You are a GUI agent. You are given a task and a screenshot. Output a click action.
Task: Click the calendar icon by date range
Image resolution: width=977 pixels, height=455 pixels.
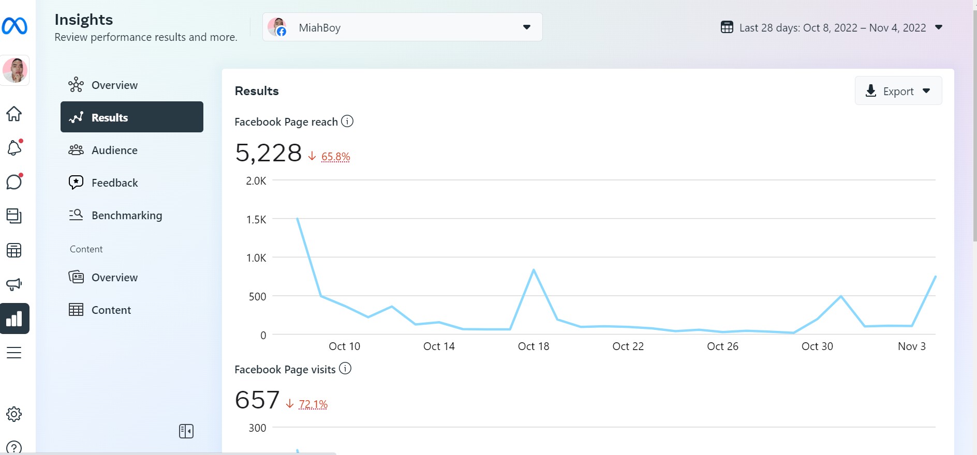727,27
